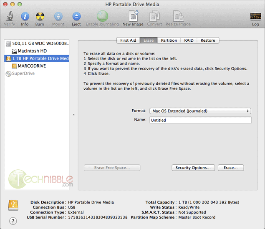This screenshot has height=229, width=265.
Task: Click Master Boot Record text
Action: coord(197,217)
